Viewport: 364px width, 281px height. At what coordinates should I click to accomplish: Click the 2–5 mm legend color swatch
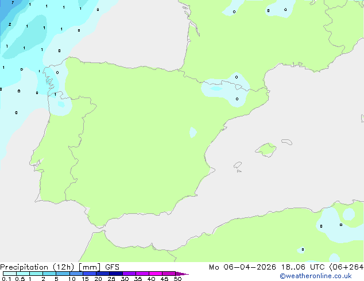tap(49, 274)
